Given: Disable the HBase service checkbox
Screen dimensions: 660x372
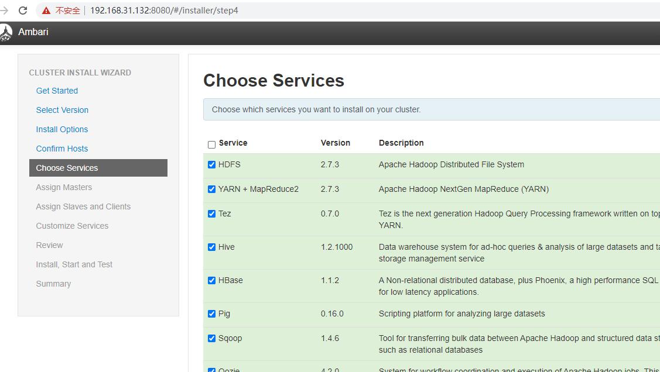Looking at the screenshot, I should click(212, 280).
